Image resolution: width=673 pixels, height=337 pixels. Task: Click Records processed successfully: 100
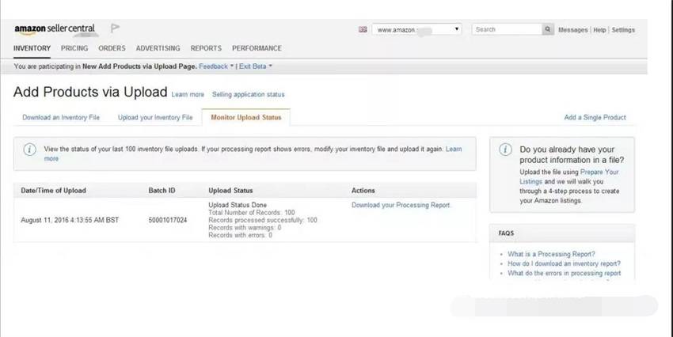pyautogui.click(x=263, y=220)
